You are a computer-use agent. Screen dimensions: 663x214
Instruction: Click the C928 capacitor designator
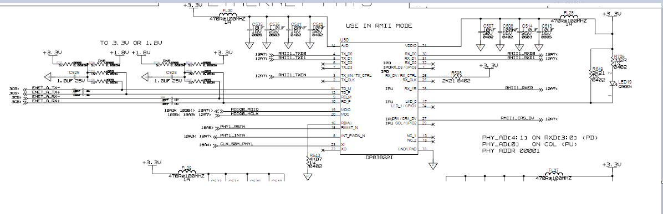[171, 73]
